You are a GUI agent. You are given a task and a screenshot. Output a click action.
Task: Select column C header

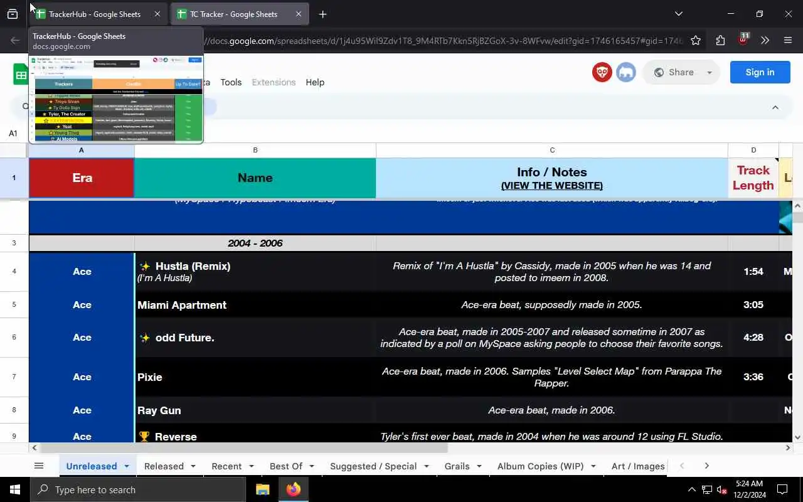point(552,150)
